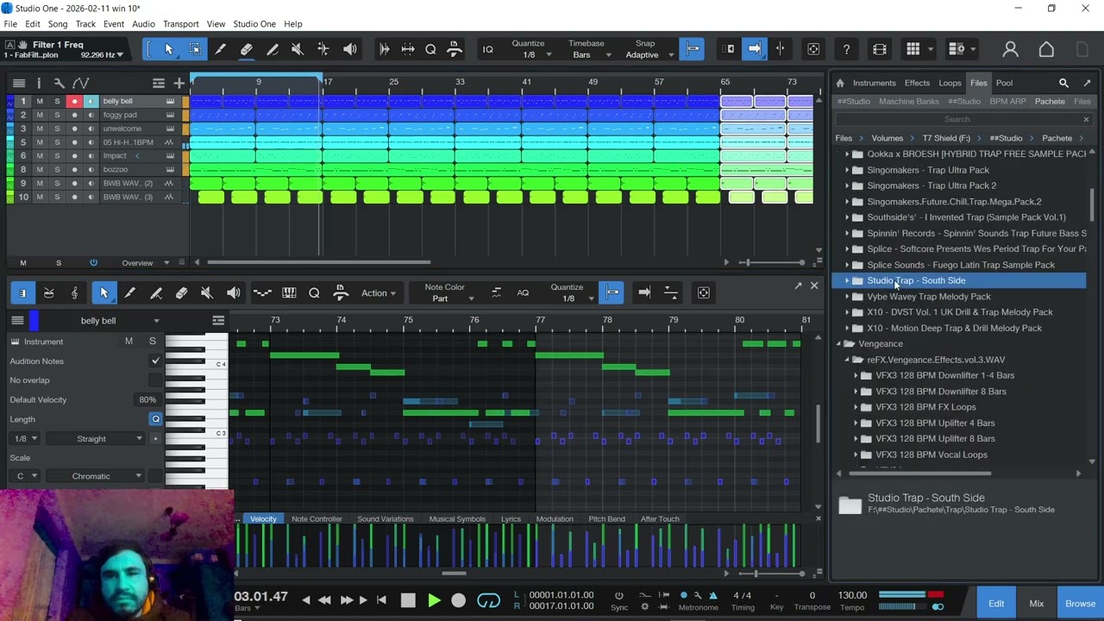Open the Audio menu
This screenshot has height=621, width=1104.
(143, 24)
